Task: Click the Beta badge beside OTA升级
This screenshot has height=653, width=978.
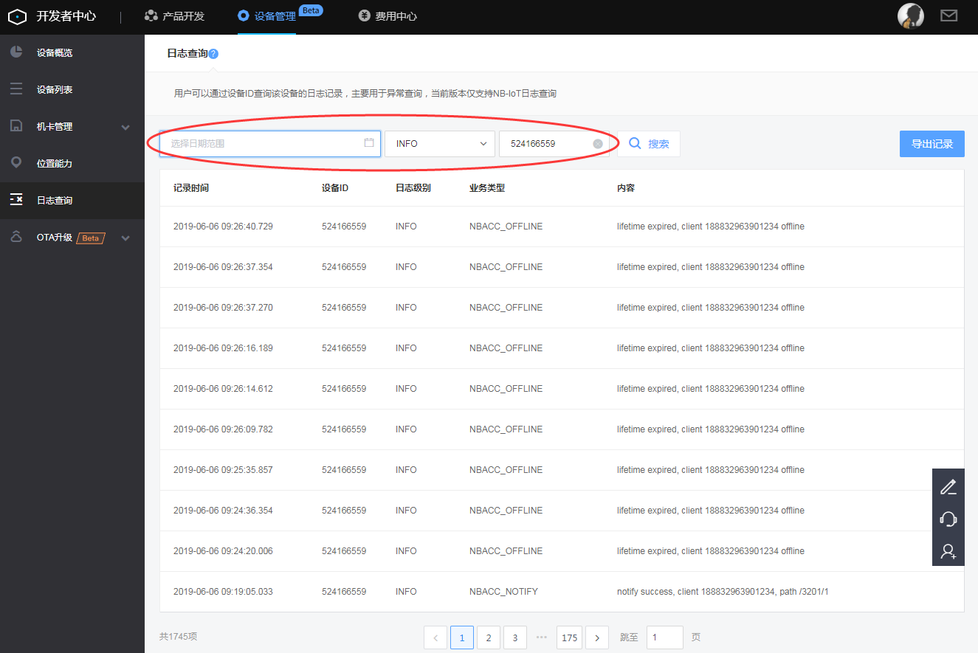Action: (91, 238)
